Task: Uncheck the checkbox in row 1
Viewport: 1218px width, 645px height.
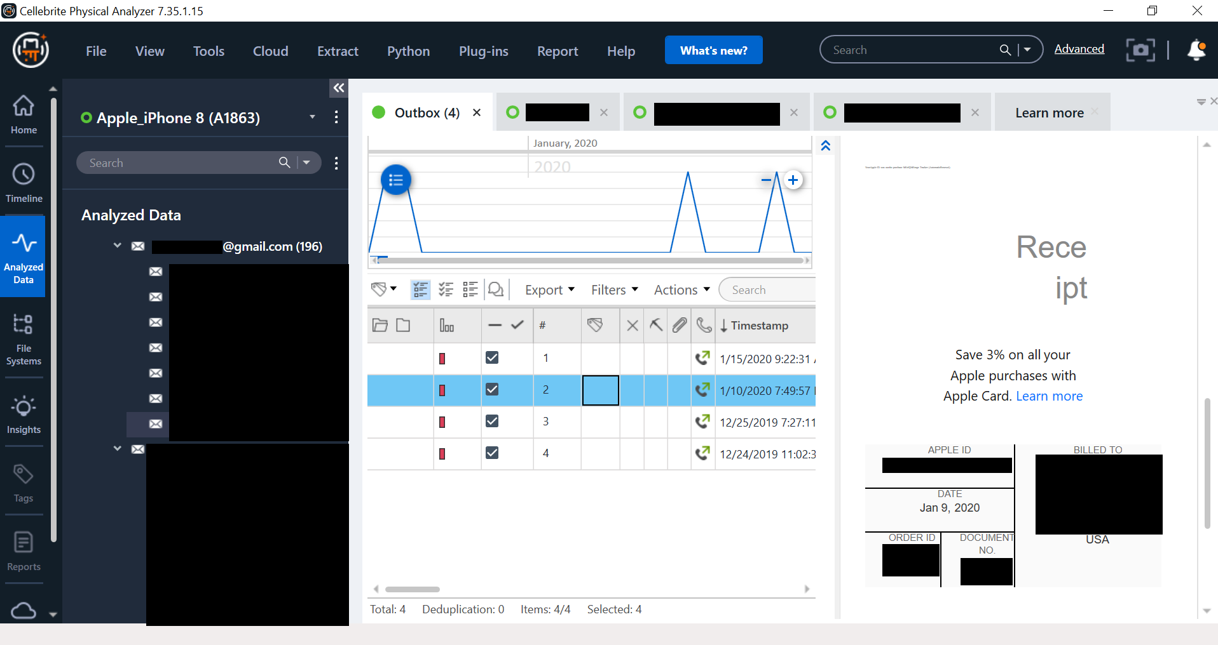Action: 492,357
